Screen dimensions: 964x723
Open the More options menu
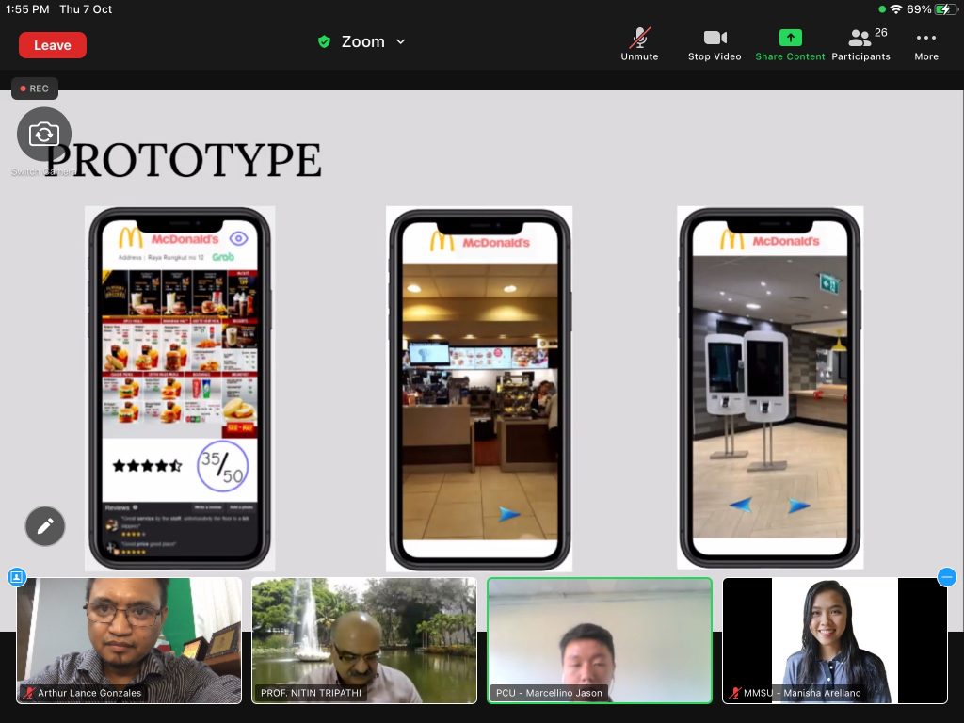pyautogui.click(x=926, y=44)
